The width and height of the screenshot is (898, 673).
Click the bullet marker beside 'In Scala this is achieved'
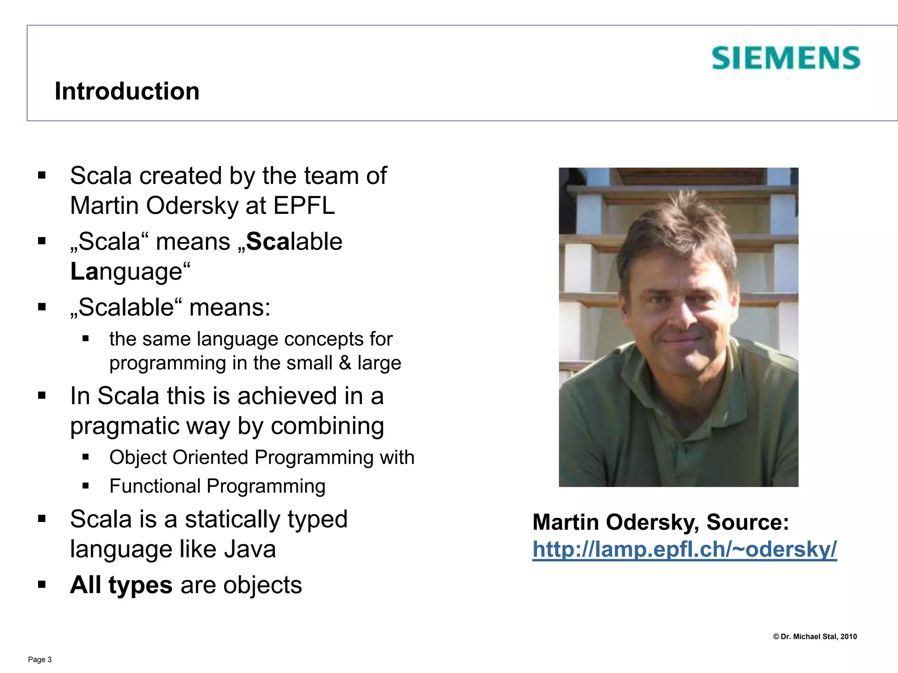pos(42,396)
